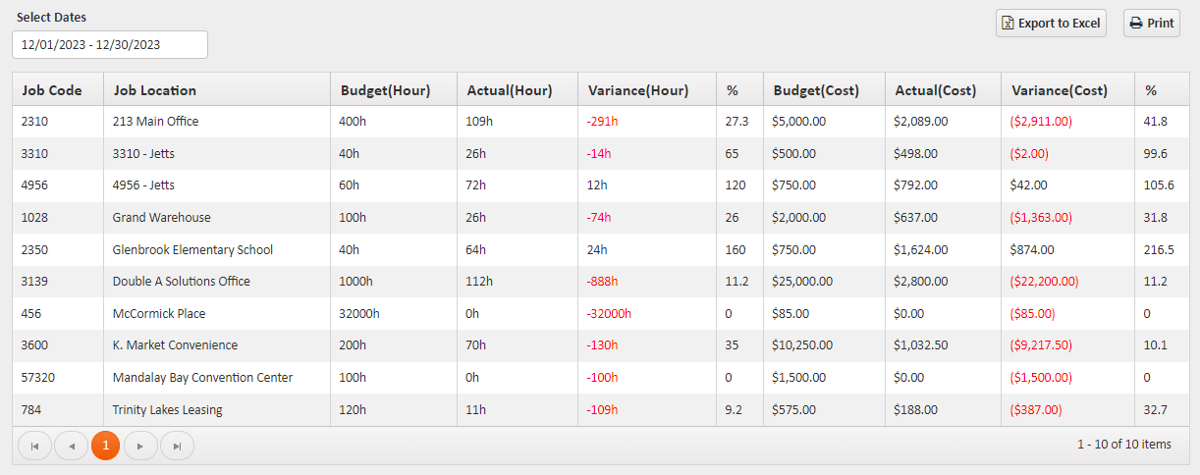1200x475 pixels.
Task: Sort by Actual(Cost) column header
Action: (936, 90)
